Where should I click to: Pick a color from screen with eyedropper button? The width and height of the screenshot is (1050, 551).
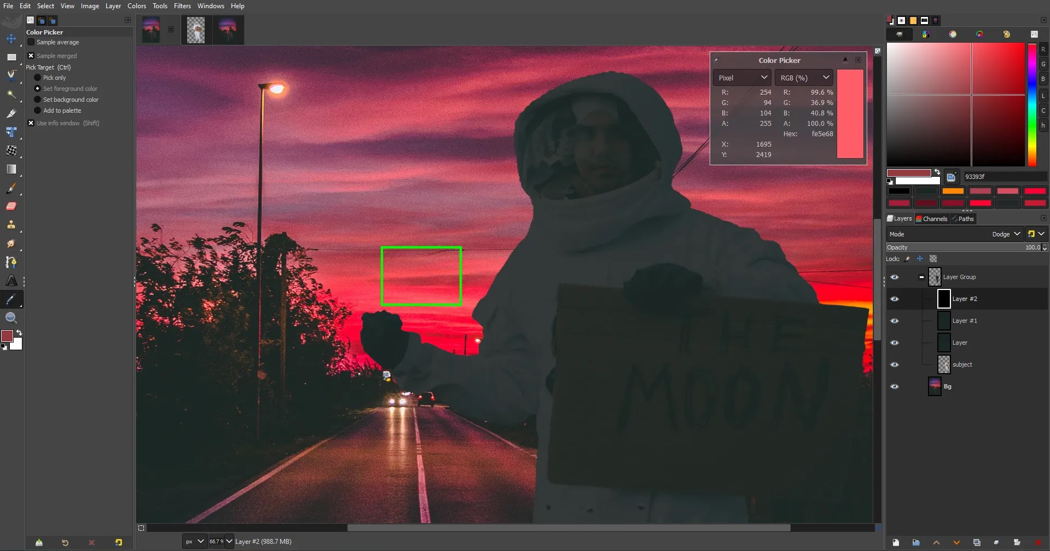pyautogui.click(x=951, y=177)
